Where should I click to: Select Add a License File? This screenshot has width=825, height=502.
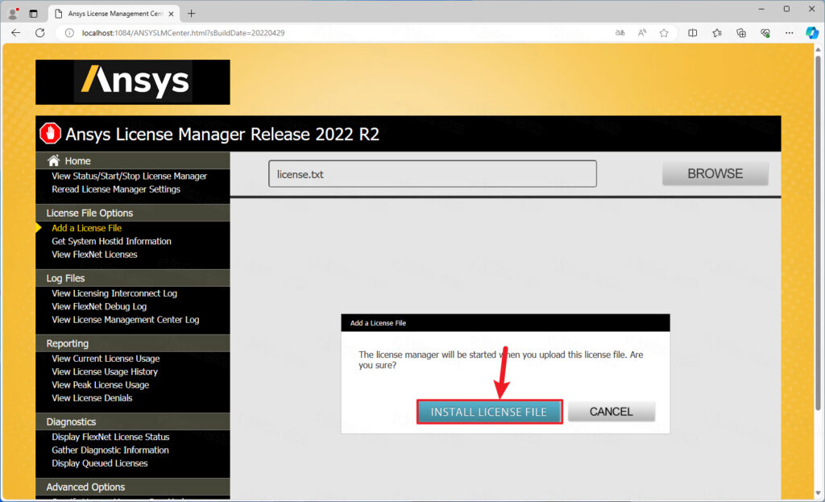click(86, 228)
